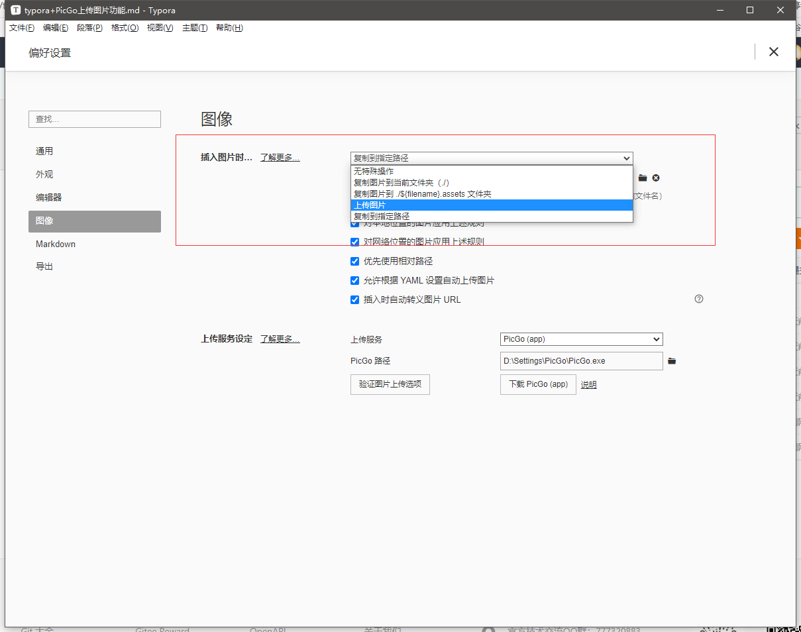Toggle 优先使用相对路径 checkbox
801x632 pixels.
(x=354, y=261)
